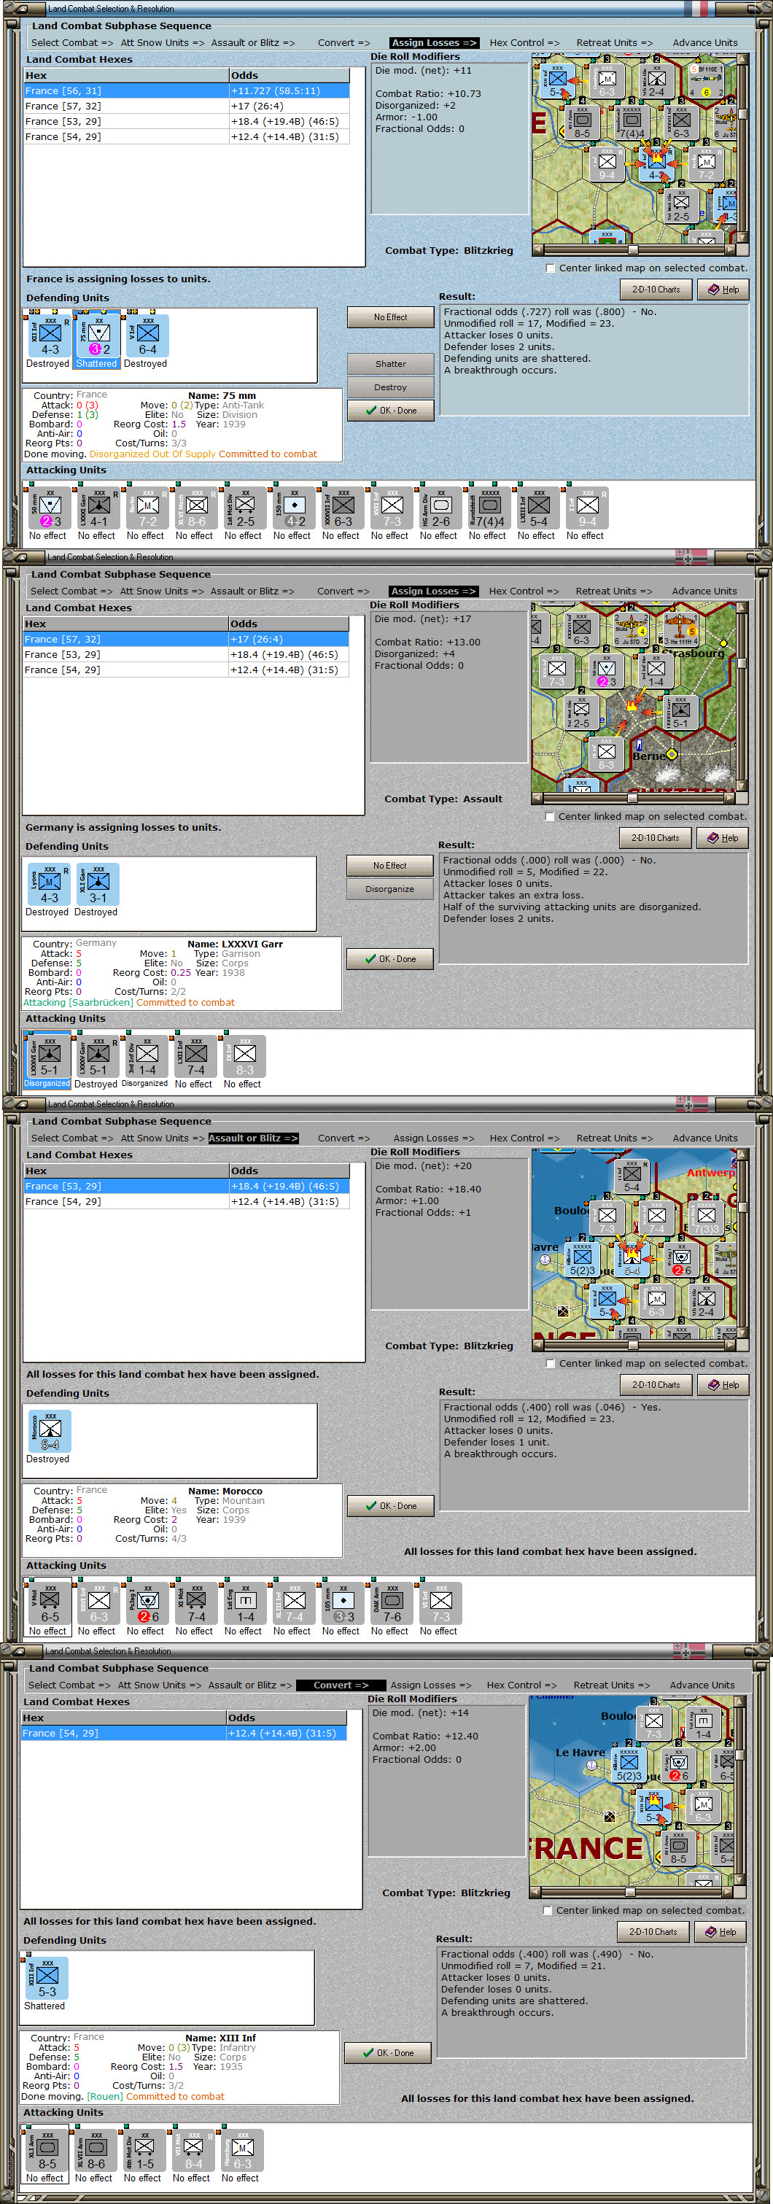The image size is (773, 2204).
Task: Click 1st Eng 1-4 engineer unit
Action: [246, 1605]
